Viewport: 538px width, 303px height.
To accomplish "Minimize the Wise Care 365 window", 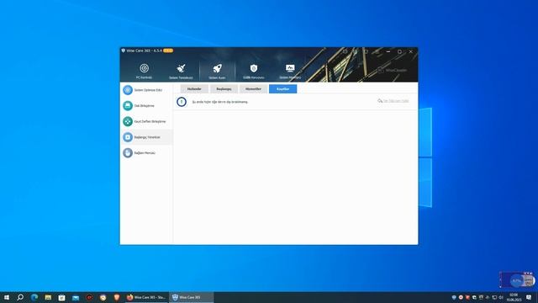I will (388, 51).
